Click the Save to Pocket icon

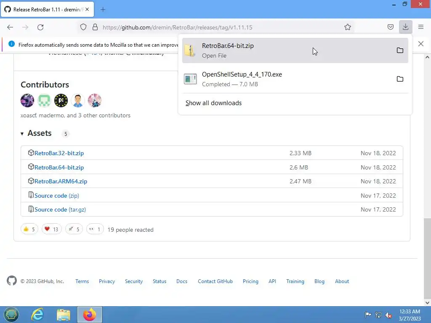tap(390, 27)
